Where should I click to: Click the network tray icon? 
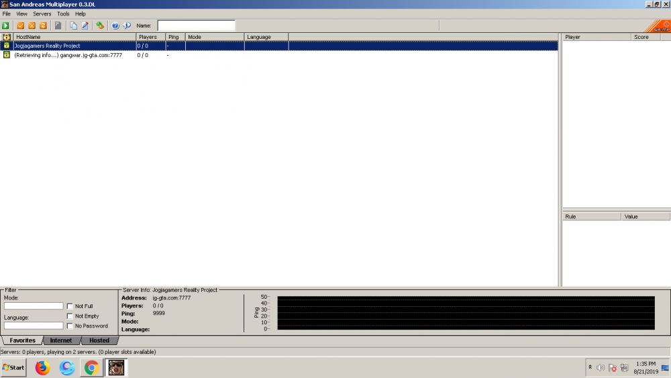624,368
